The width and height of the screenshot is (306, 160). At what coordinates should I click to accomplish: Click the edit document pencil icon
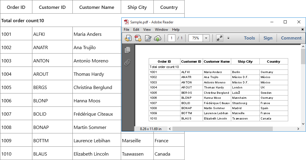click(148, 38)
